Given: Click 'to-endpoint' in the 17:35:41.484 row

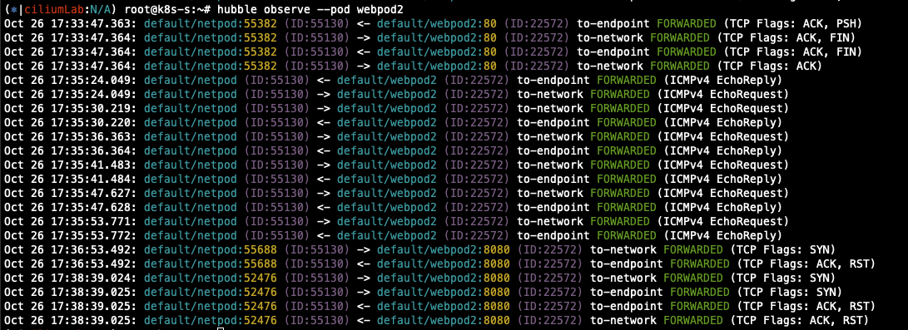Looking at the screenshot, I should pyautogui.click(x=553, y=180).
